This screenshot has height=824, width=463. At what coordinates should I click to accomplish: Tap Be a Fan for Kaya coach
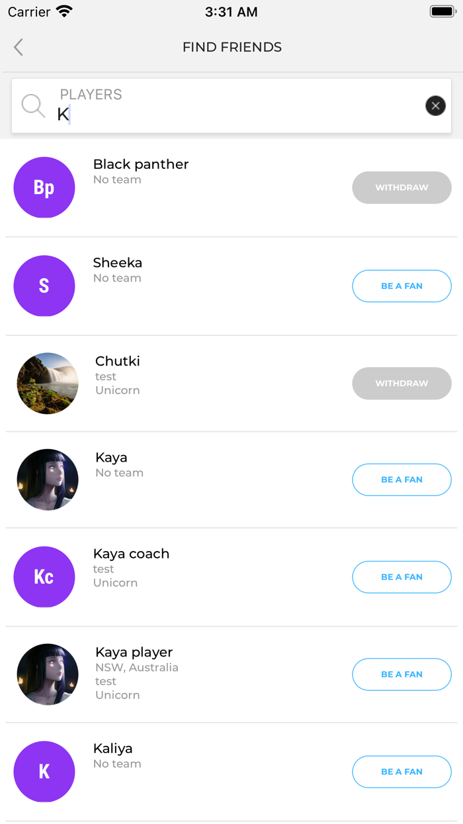pos(401,577)
